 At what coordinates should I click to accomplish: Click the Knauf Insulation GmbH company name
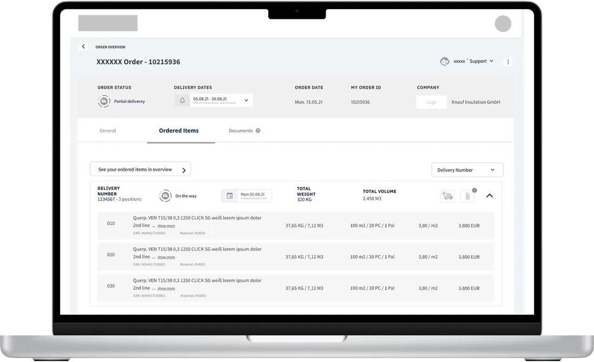(x=476, y=102)
